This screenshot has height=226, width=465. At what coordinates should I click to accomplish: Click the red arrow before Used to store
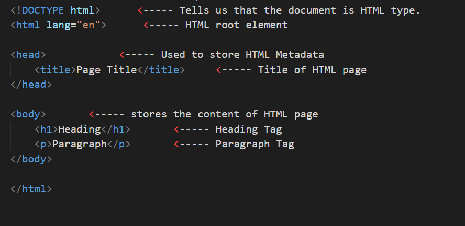point(122,55)
